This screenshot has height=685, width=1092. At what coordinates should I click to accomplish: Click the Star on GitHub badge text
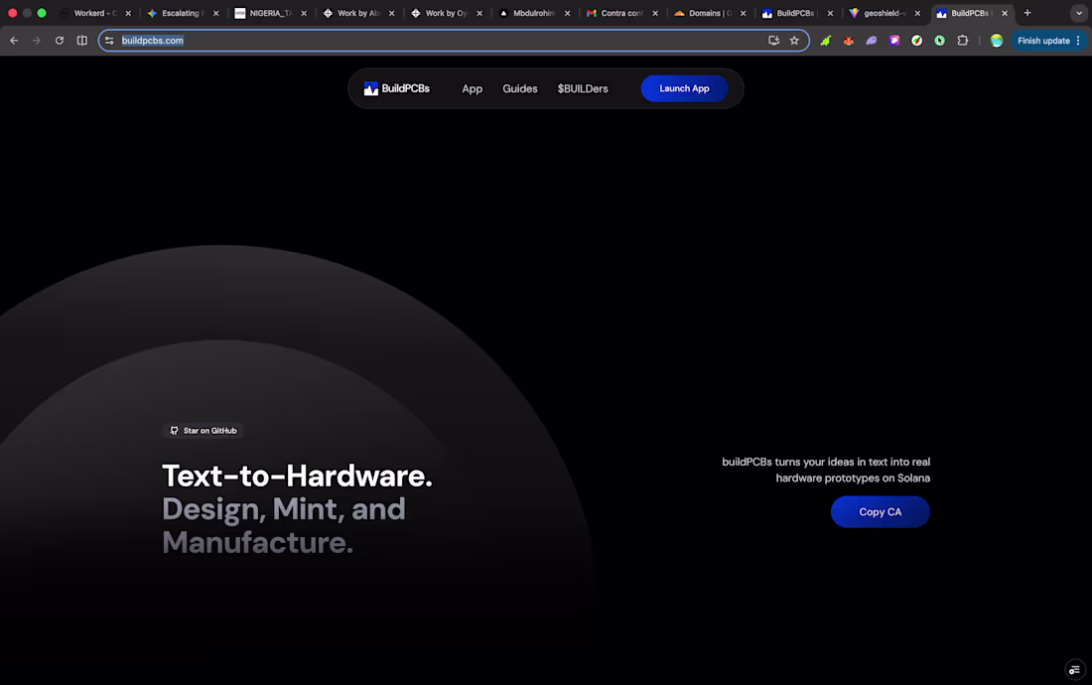[209, 431]
